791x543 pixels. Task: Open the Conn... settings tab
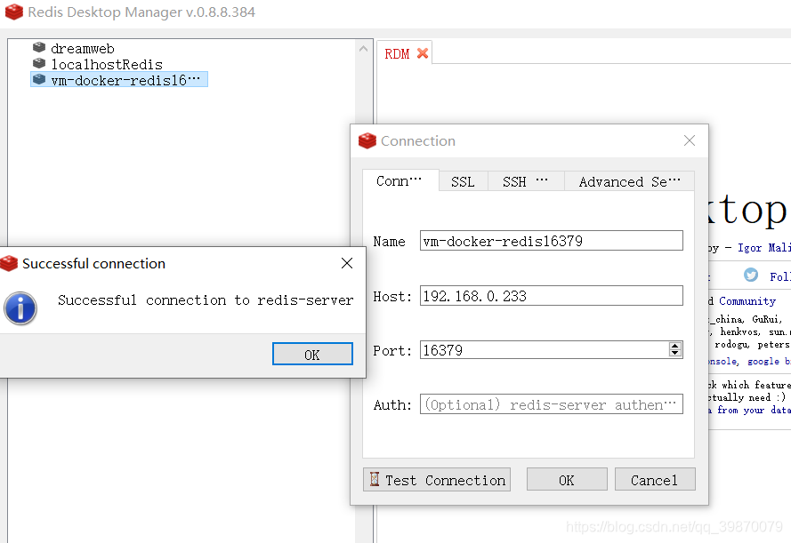(400, 180)
